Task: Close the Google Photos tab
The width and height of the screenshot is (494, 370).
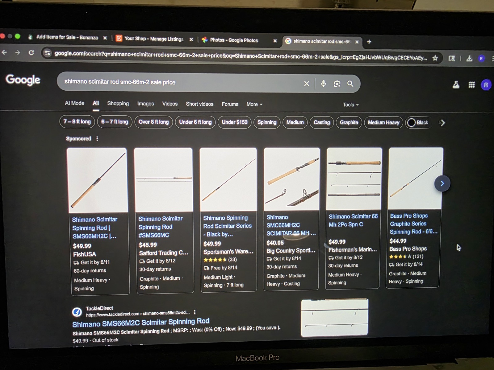Action: (x=275, y=41)
